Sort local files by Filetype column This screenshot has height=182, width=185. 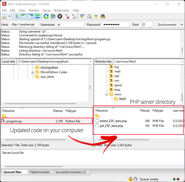(78, 111)
